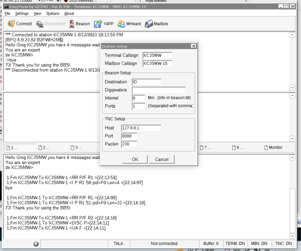Image resolution: width=301 pixels, height=251 pixels.
Task: Cancel the Station Setup dialog
Action: [161, 159]
